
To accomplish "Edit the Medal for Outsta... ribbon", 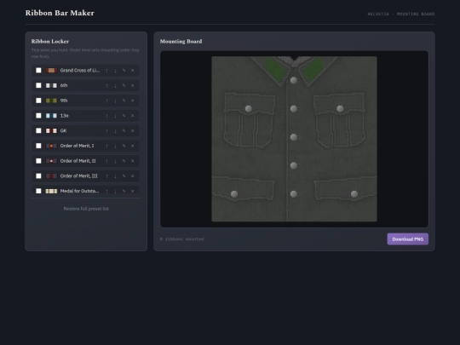I will tap(124, 191).
